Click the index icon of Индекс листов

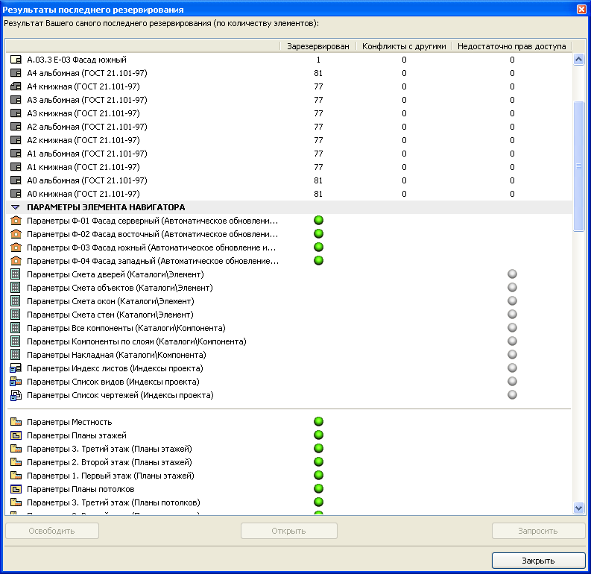click(16, 368)
